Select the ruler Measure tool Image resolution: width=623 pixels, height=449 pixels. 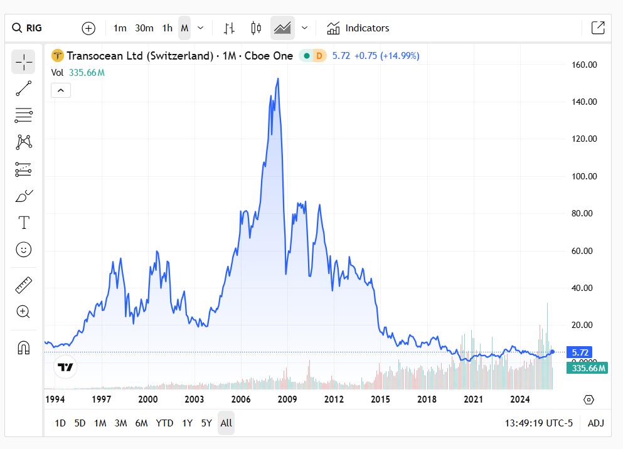(x=23, y=285)
